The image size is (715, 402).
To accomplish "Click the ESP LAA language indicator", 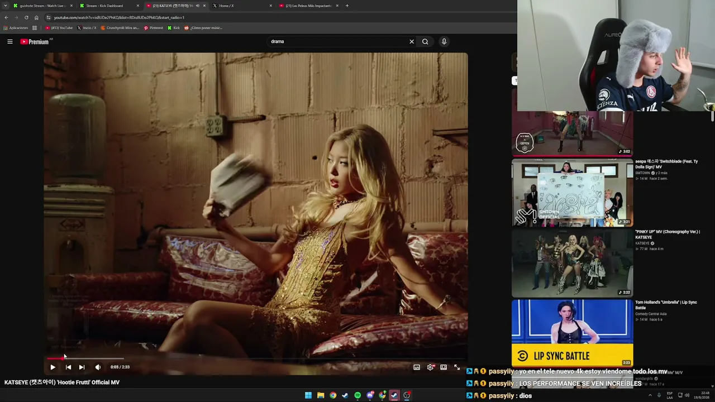I will coord(670,395).
